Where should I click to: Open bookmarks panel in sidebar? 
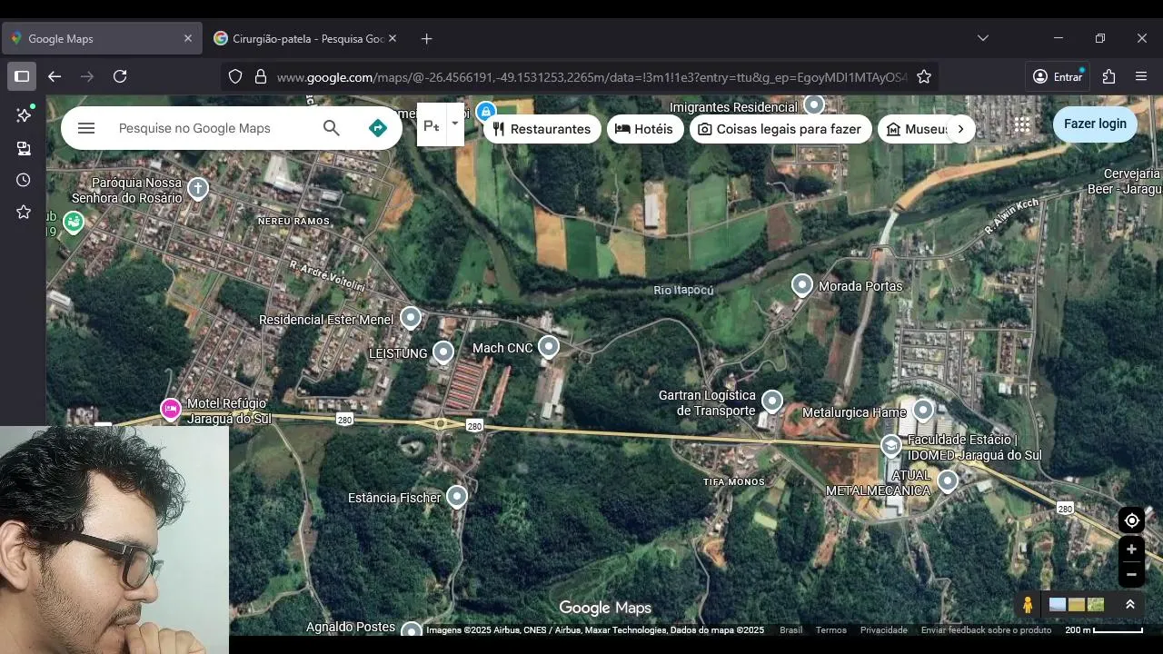[24, 212]
